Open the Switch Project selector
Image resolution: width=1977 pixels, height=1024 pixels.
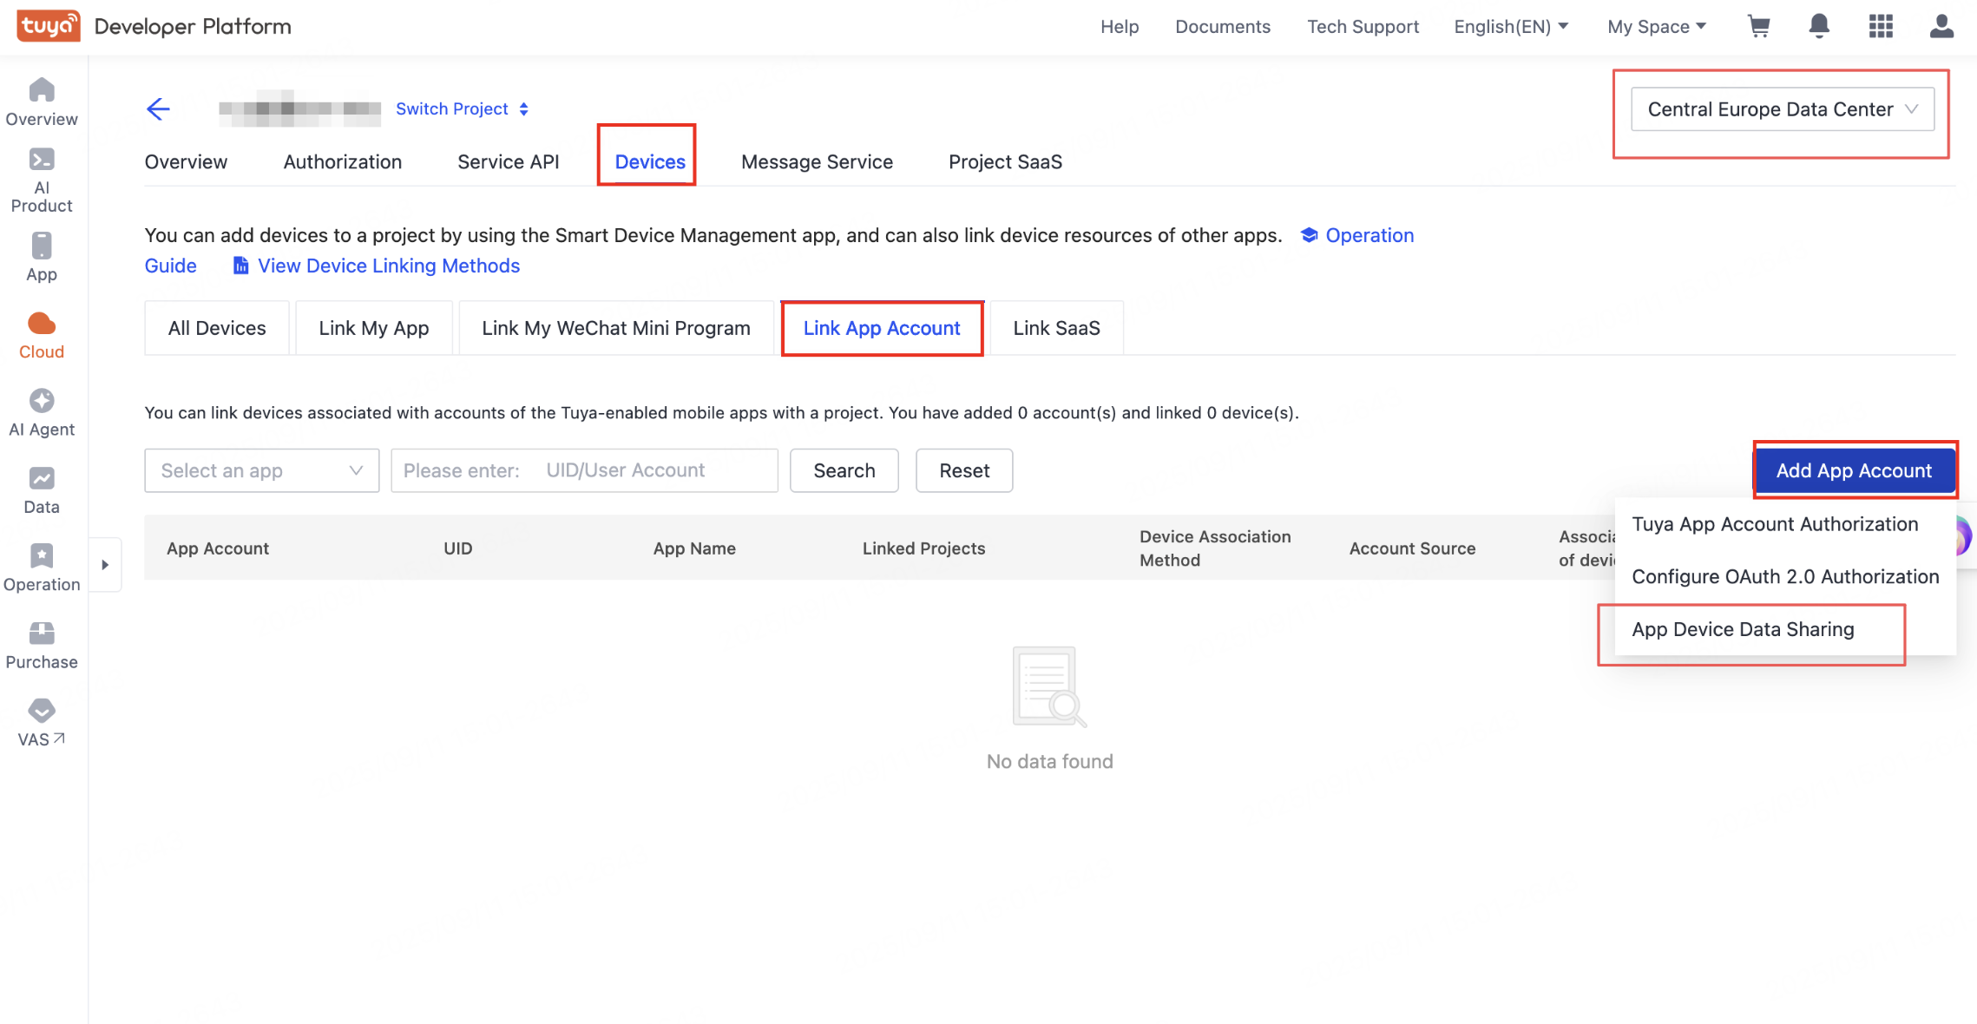coord(462,108)
